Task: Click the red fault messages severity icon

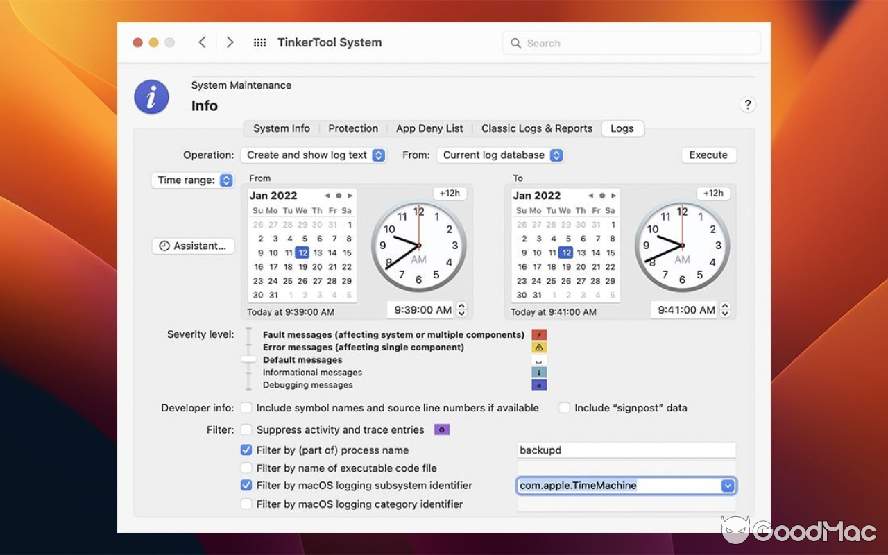Action: coord(539,334)
